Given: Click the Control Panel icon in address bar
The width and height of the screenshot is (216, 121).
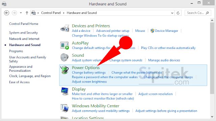Looking at the screenshot, I should 33,13.
